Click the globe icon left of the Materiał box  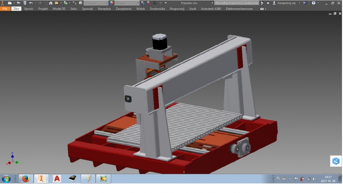tap(81, 3)
